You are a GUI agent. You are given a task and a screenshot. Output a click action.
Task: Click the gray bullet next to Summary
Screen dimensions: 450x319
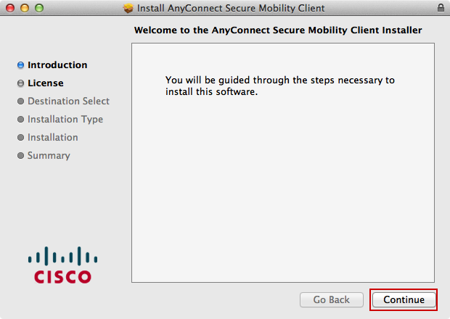pyautogui.click(x=21, y=156)
